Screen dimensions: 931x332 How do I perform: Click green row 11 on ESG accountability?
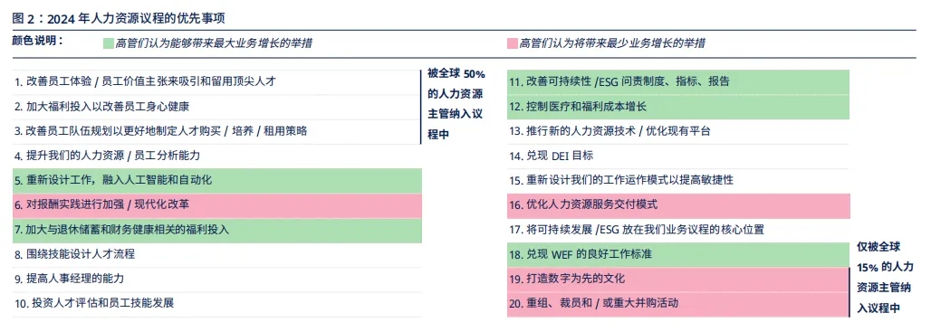tap(678, 81)
